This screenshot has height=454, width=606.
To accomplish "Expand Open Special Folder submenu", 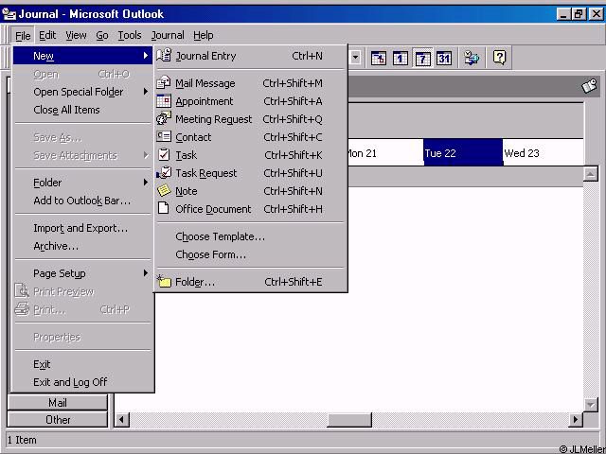I will pos(82,92).
